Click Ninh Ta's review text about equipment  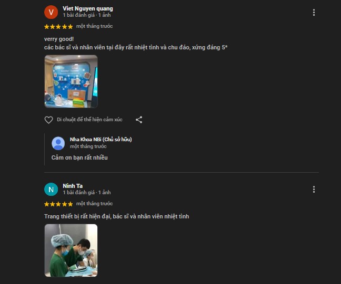pyautogui.click(x=117, y=216)
